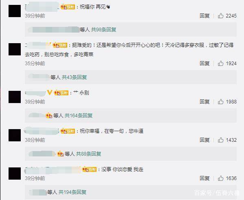Open avatar of the first commenter

pos(15,11)
